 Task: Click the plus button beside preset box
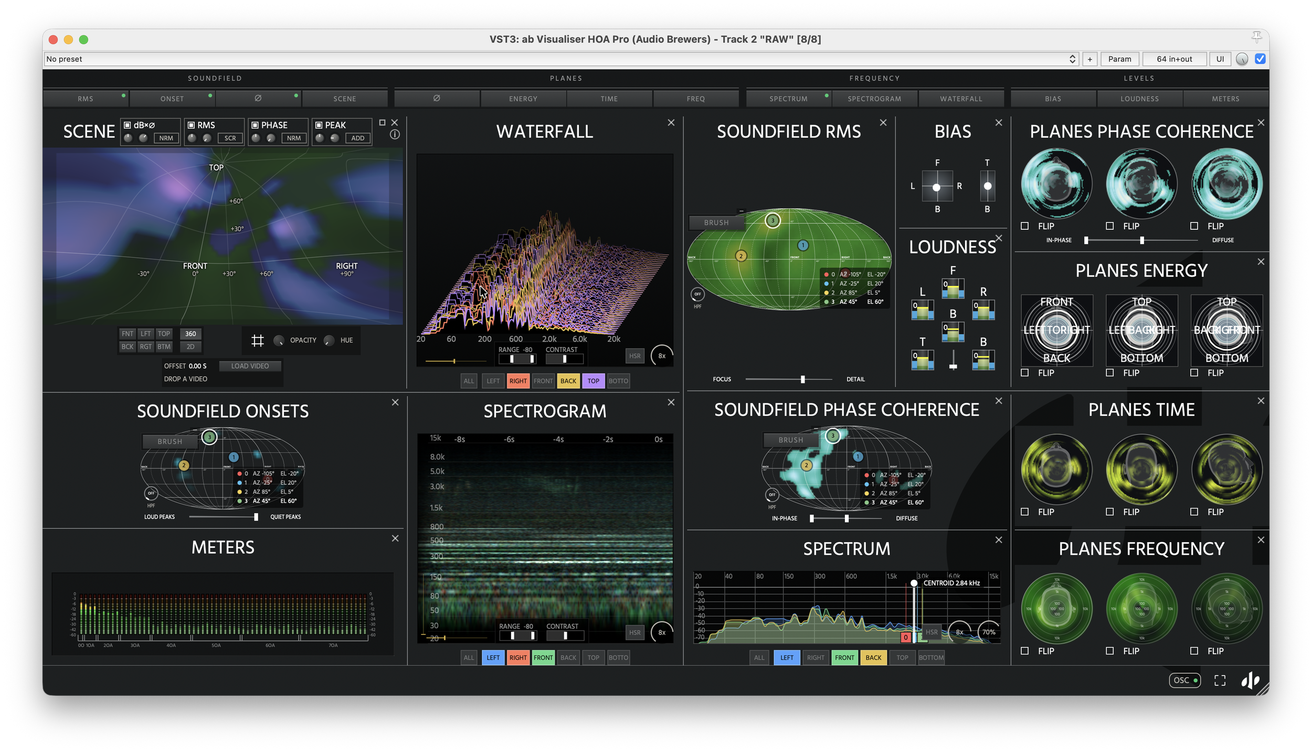click(1089, 59)
